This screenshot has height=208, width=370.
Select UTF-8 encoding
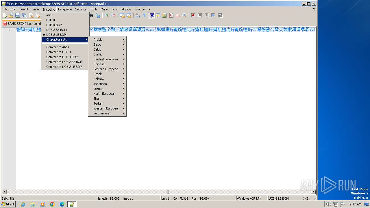tap(65, 20)
